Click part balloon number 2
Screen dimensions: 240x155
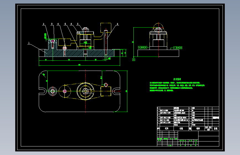pos(44,24)
